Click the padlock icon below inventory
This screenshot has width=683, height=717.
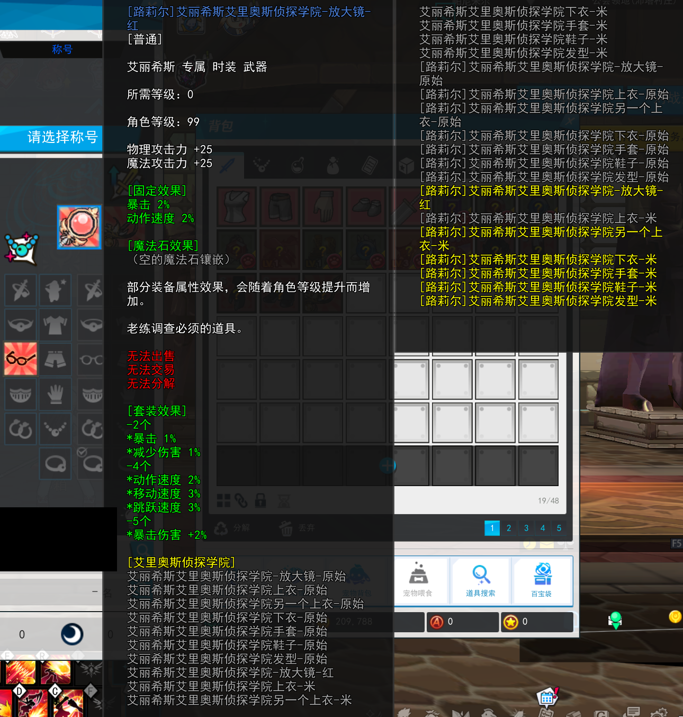(260, 500)
